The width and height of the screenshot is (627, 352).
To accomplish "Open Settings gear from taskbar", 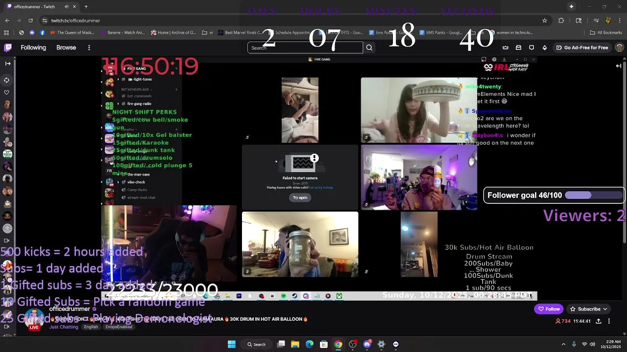I will (382, 344).
